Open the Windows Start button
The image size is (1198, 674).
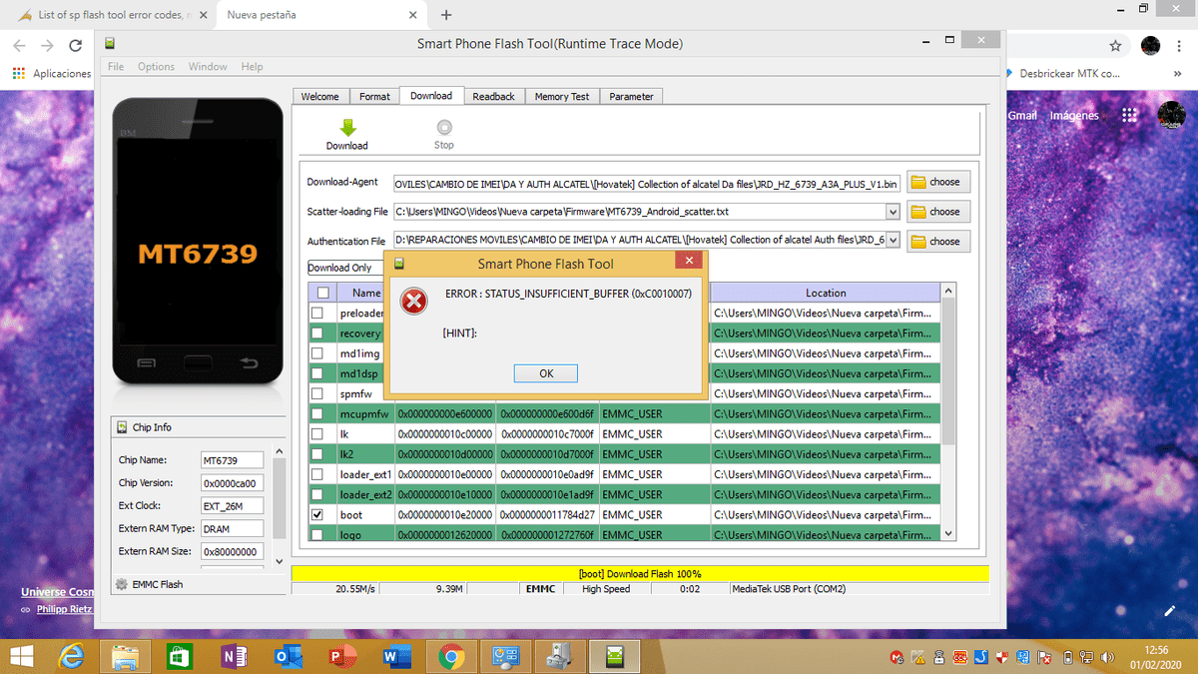pos(22,656)
